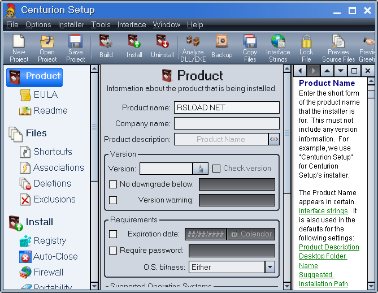This screenshot has height=293, width=378.
Task: Open the Tools menu
Action: 101,25
